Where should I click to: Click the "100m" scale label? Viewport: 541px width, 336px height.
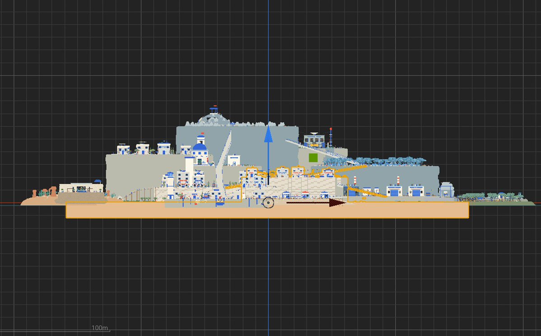point(100,328)
